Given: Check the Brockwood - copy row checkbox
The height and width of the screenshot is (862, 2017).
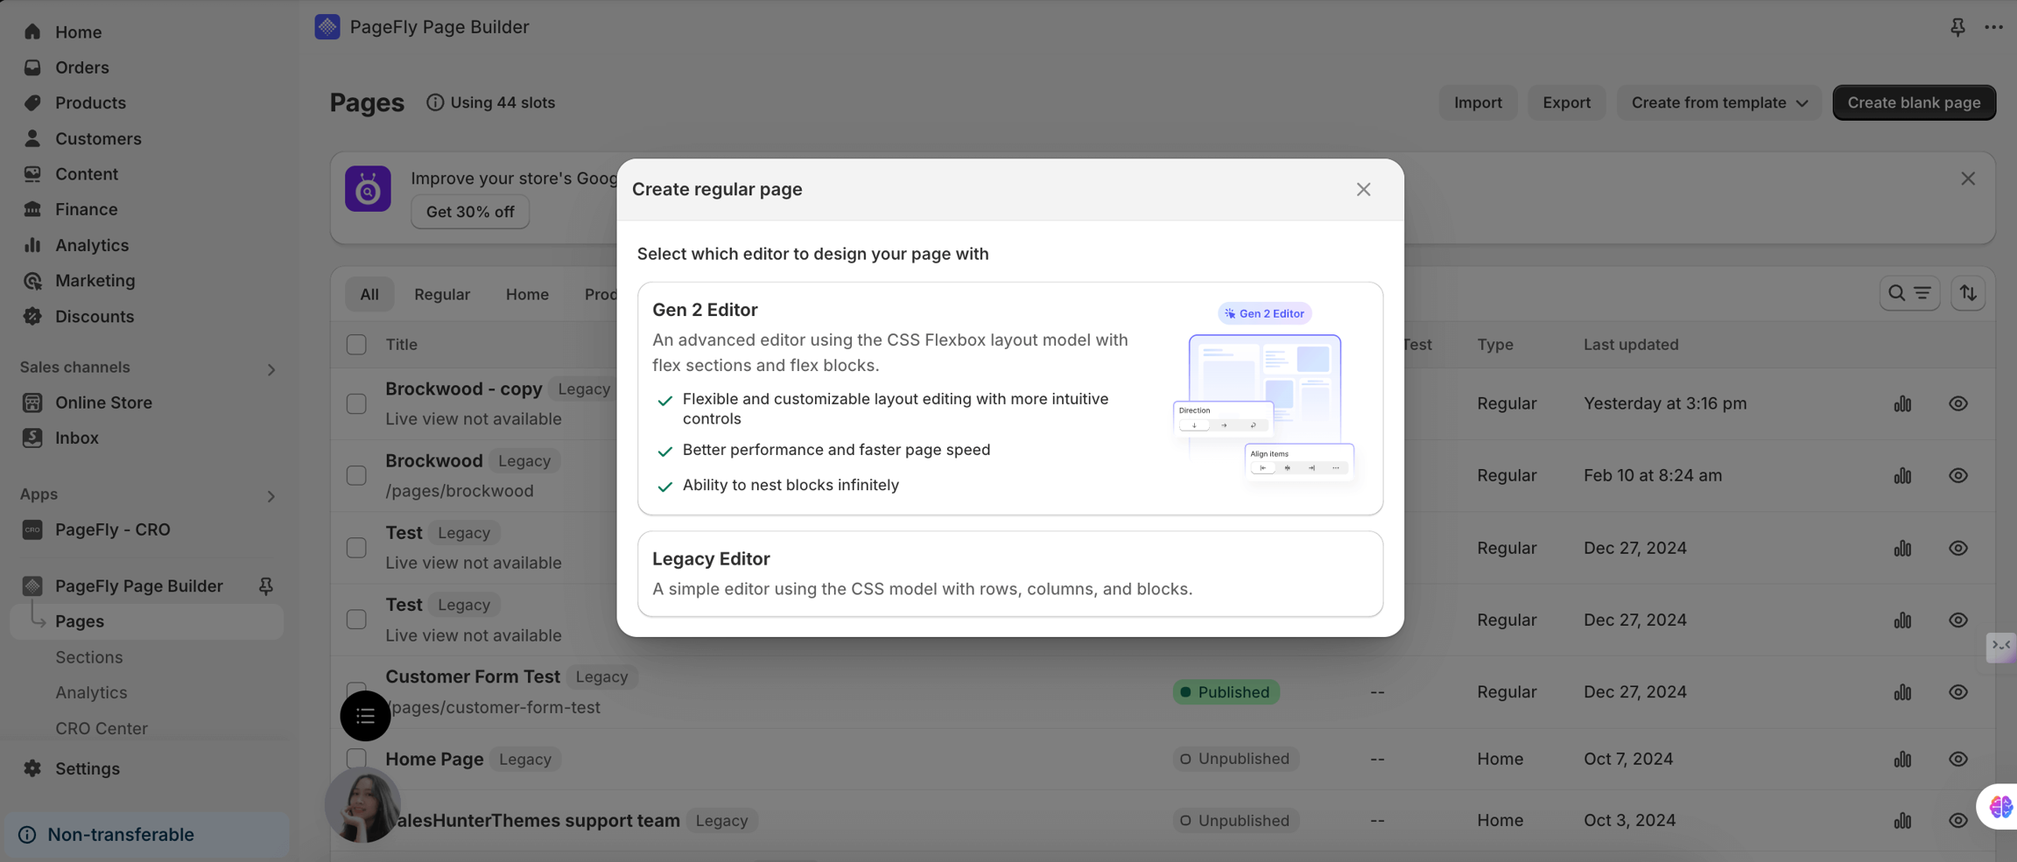Looking at the screenshot, I should point(356,403).
